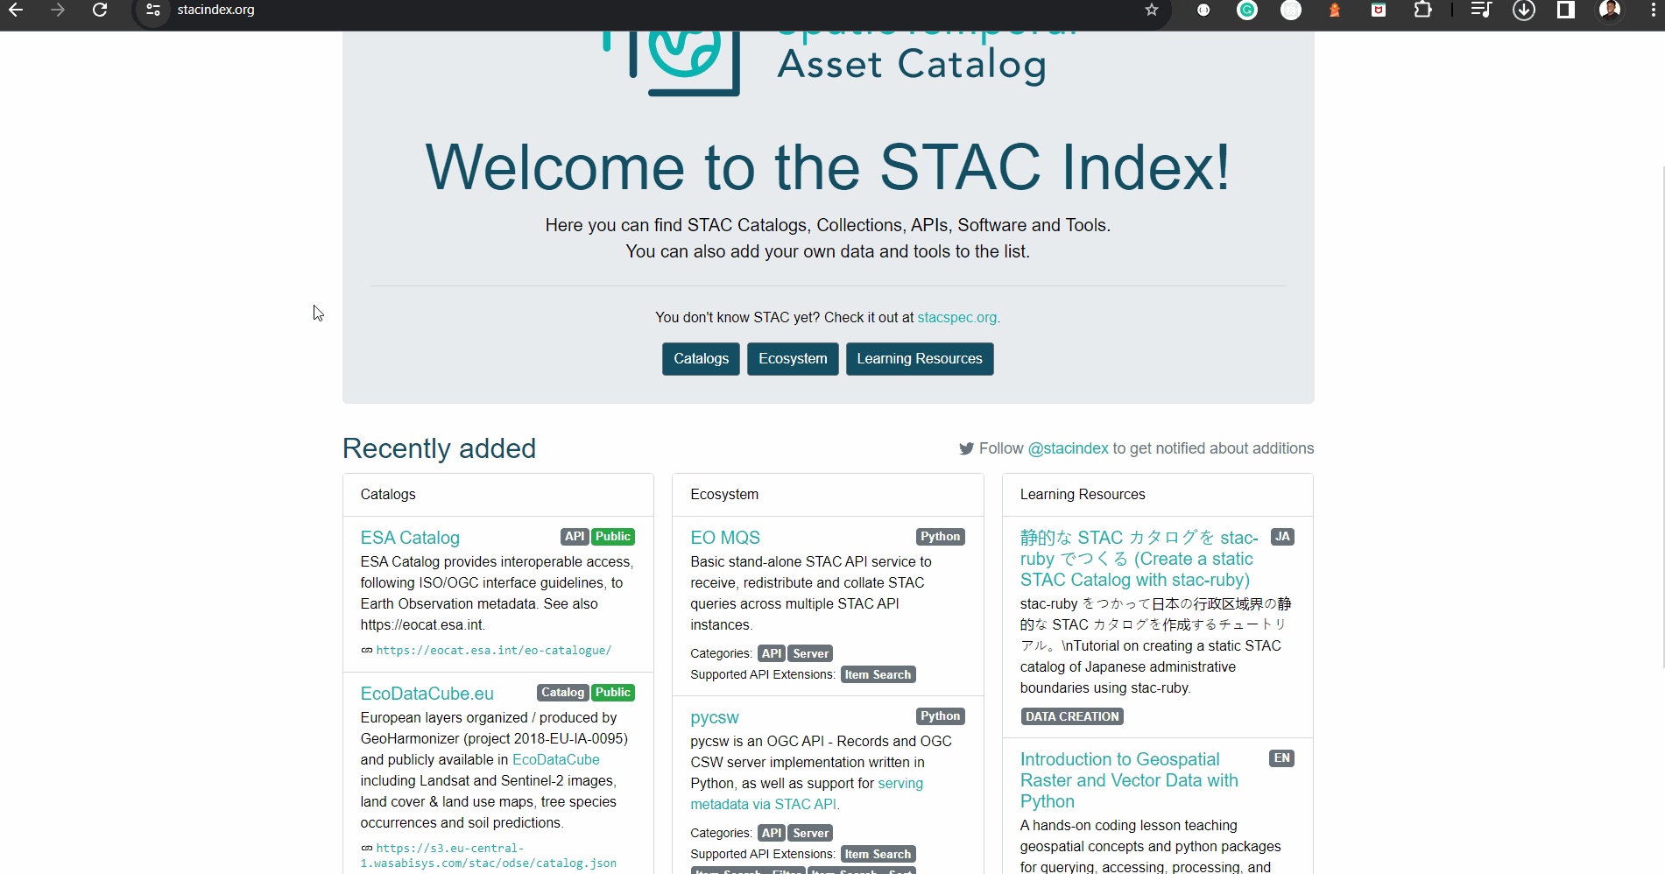Open the stacspec.org link
The height and width of the screenshot is (874, 1665).
coord(956,317)
